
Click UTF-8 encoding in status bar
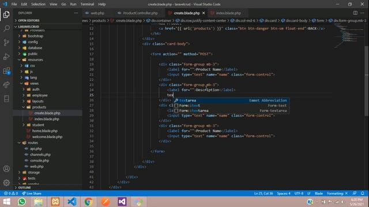click(299, 193)
